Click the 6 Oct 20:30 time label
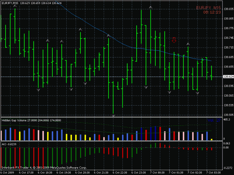Screen dimensions: 234x175 82,173
